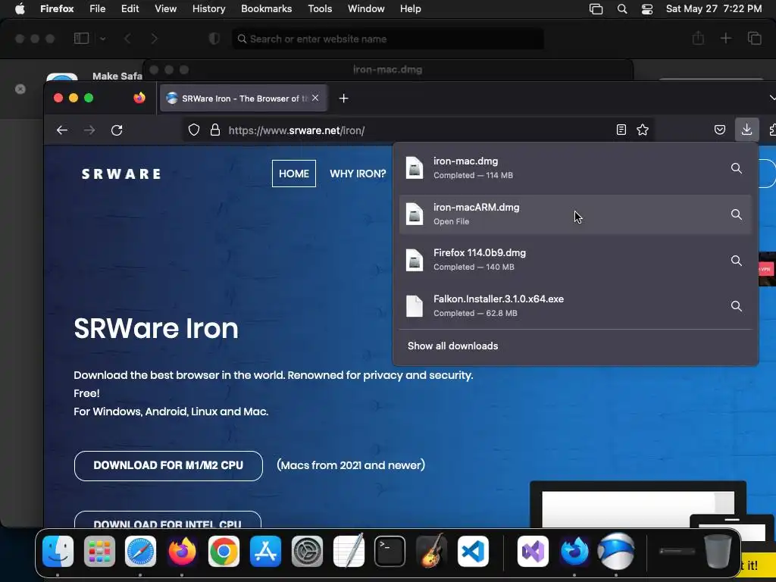The height and width of the screenshot is (582, 776).
Task: Click the Firefox forward arrow
Action: point(89,130)
